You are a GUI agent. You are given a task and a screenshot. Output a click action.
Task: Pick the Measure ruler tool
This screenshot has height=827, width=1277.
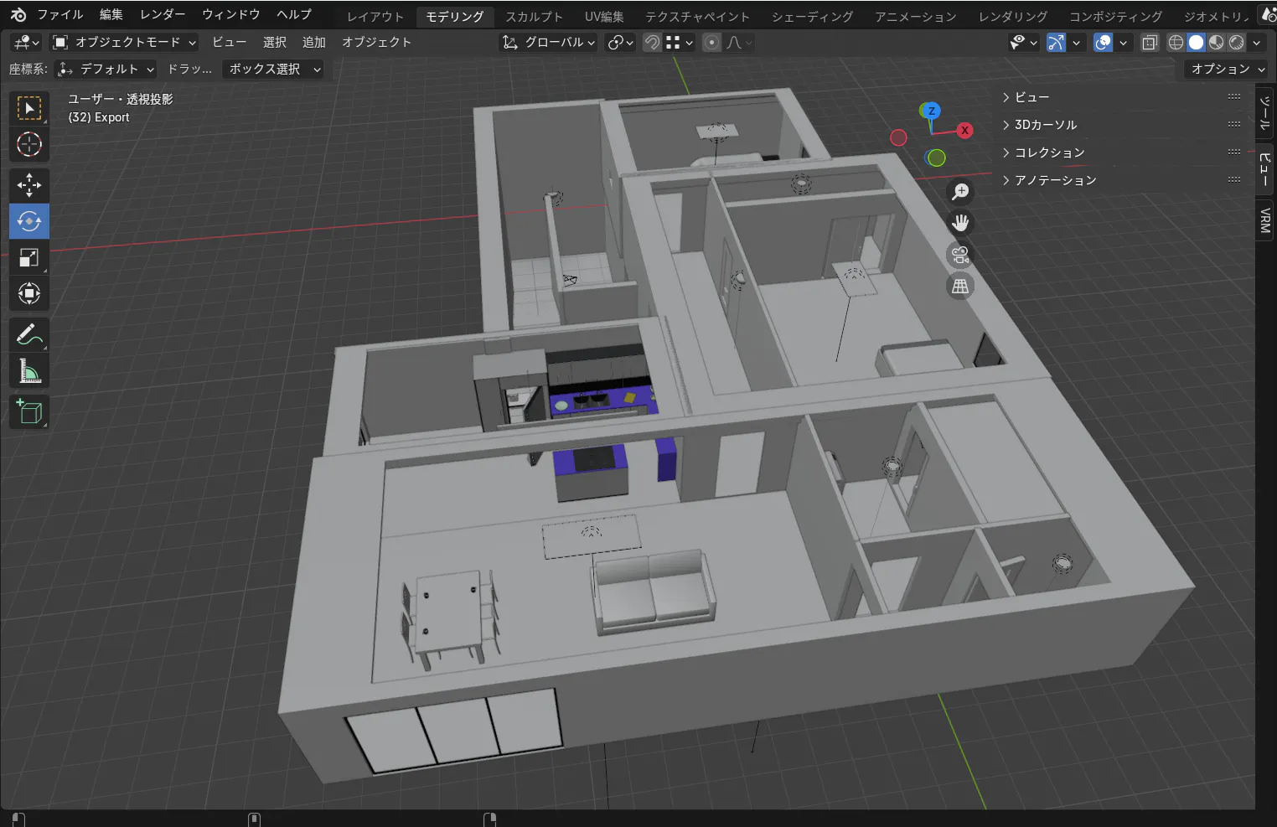[x=29, y=371]
